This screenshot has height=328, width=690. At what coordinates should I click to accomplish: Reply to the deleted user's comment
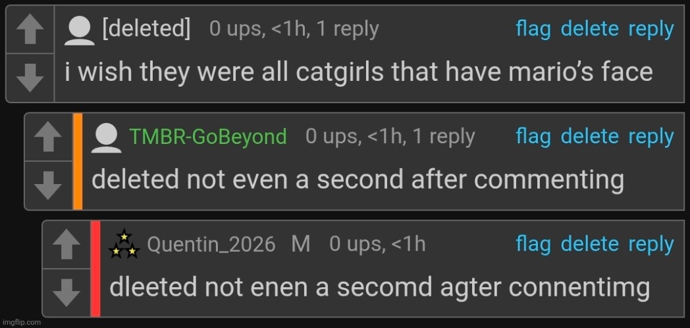coord(650,30)
